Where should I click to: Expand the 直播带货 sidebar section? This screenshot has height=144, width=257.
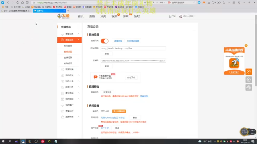click(x=79, y=117)
